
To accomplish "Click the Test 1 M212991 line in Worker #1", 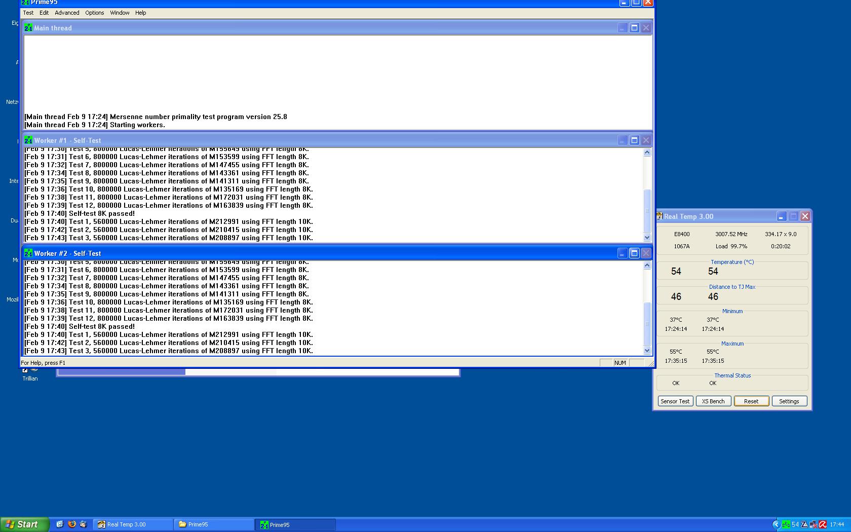I will (x=169, y=221).
